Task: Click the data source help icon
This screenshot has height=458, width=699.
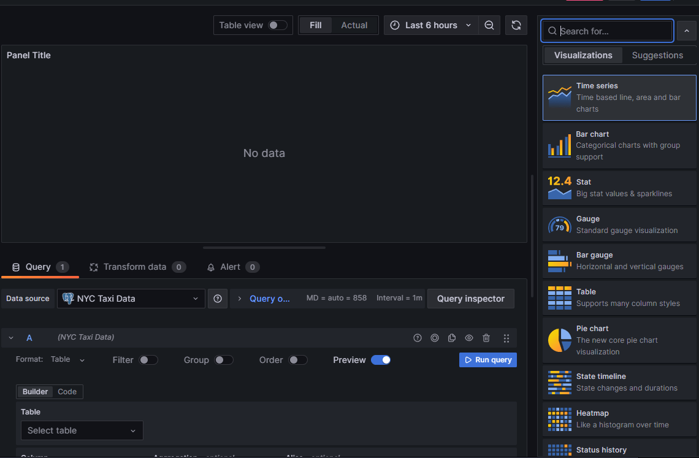Action: [218, 299]
